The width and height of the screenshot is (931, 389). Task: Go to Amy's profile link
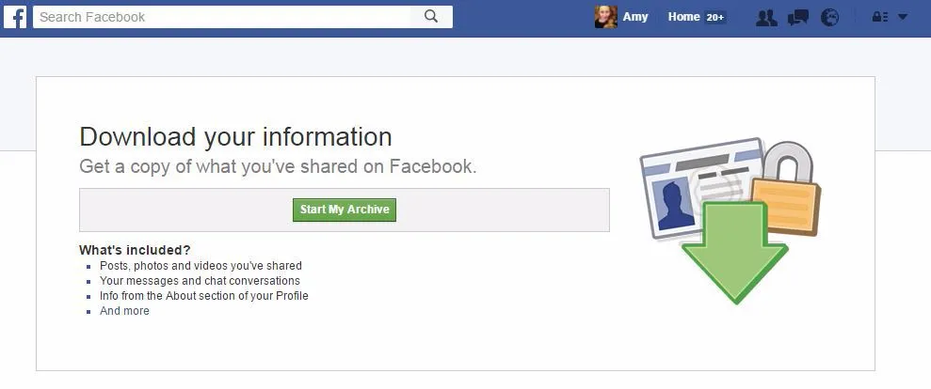[x=634, y=17]
